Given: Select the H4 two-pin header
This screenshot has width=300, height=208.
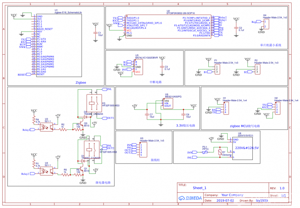Looking at the screenshot, I should point(266,24).
